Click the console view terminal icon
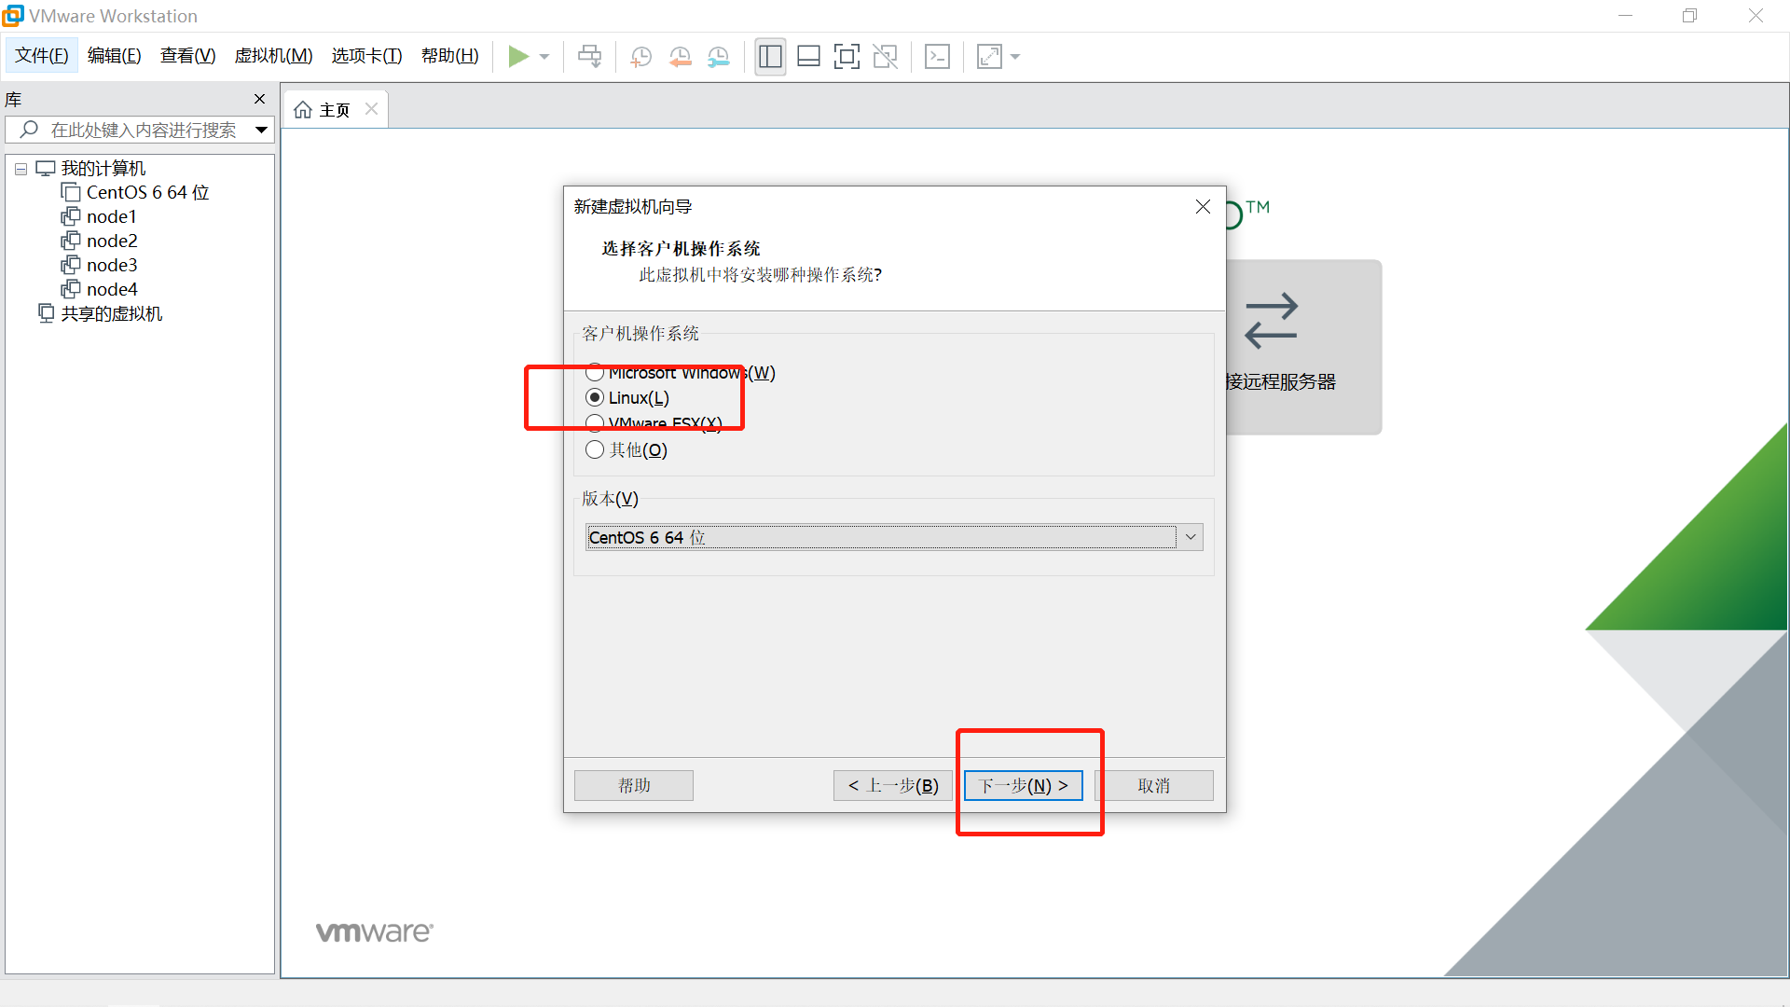The image size is (1790, 1007). 937,57
